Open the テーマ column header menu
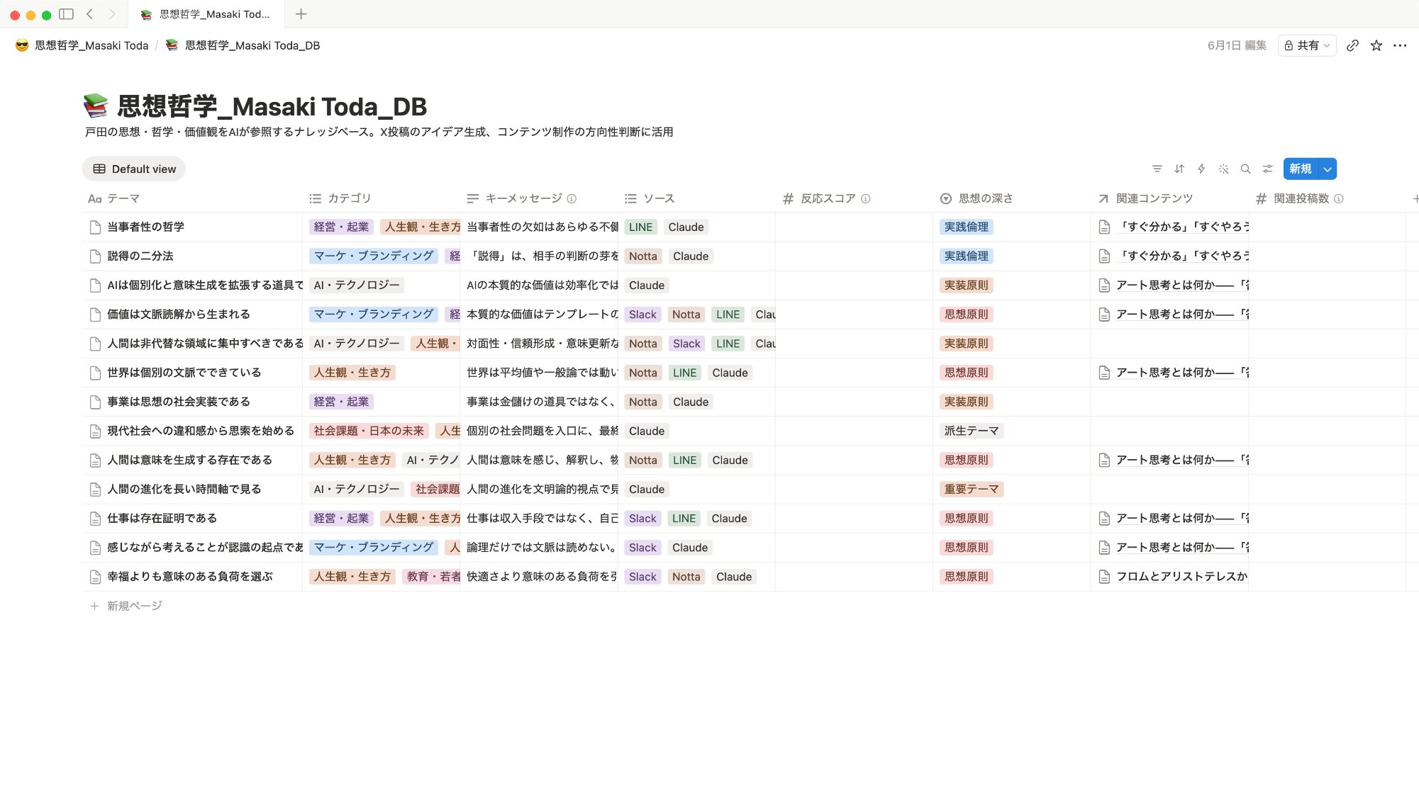This screenshot has height=797, width=1419. (192, 198)
